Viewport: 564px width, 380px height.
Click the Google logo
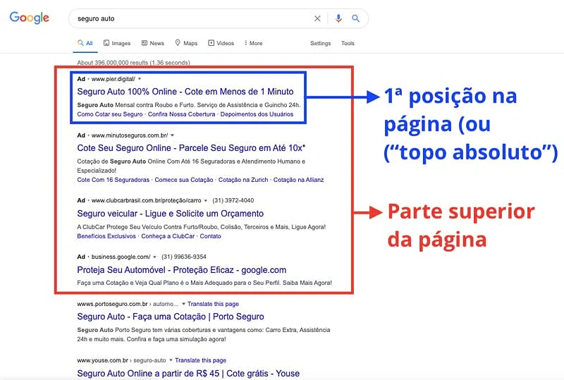click(29, 18)
